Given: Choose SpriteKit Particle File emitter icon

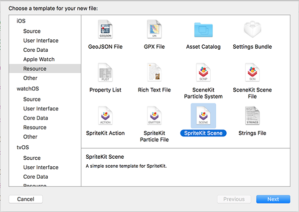Looking at the screenshot, I should pos(154,115).
